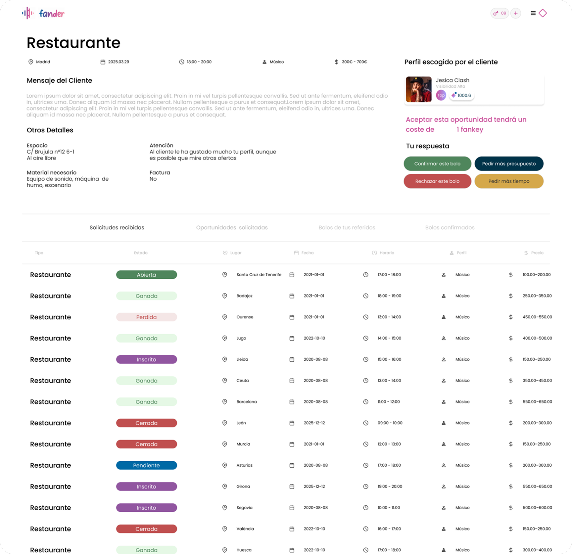Select the Oportunidades solicitadas tab
This screenshot has height=554, width=572.
pyautogui.click(x=232, y=227)
